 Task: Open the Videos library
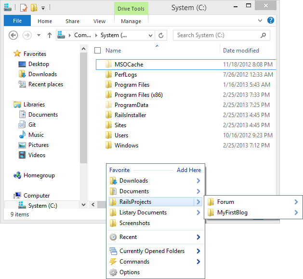(x=32, y=155)
